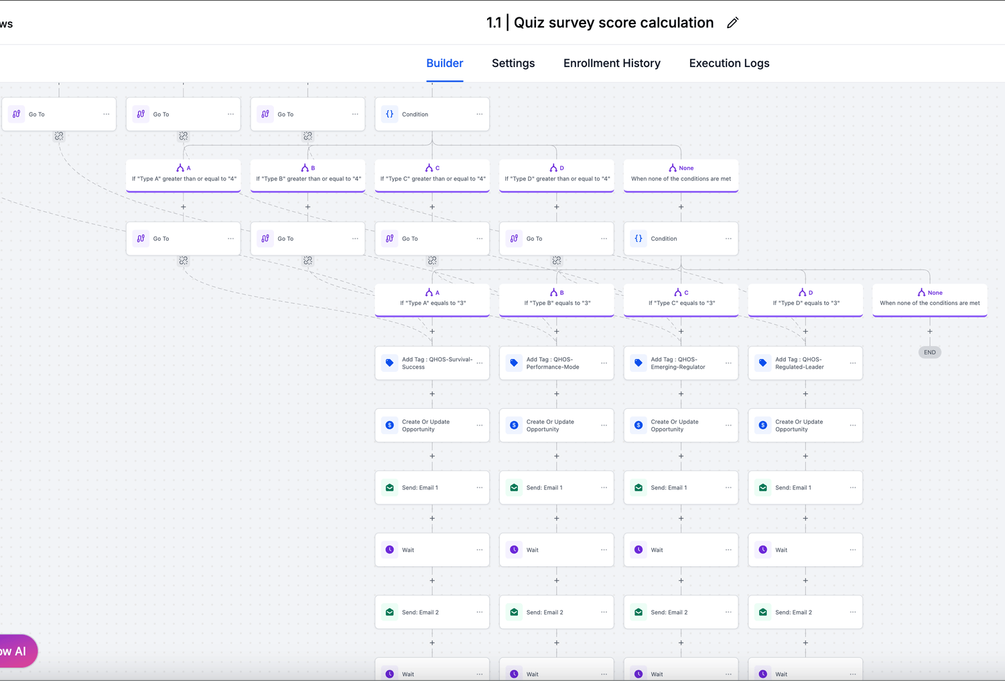Select the 'If Type B equals to 3' branch
The height and width of the screenshot is (681, 1005).
point(557,299)
